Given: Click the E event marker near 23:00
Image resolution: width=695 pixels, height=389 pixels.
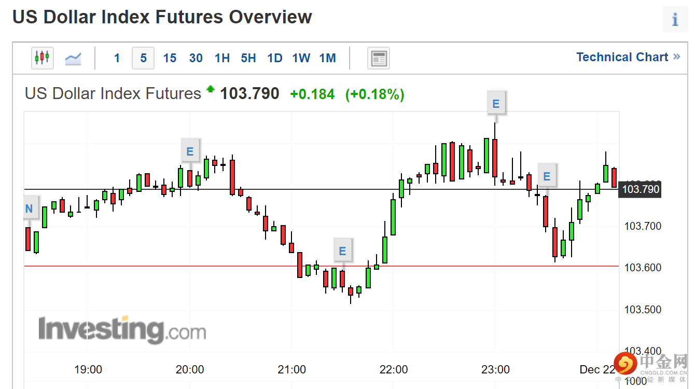Looking at the screenshot, I should tap(496, 104).
